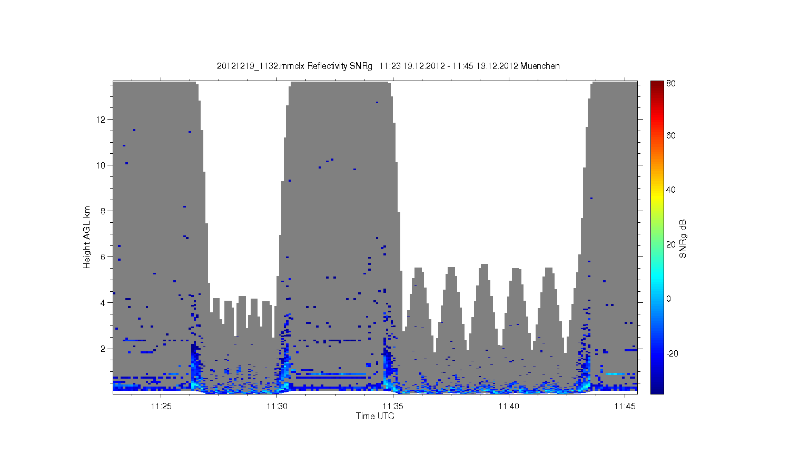The width and height of the screenshot is (790, 474).
Task: Click the height tick label 8
Action: coord(103,211)
